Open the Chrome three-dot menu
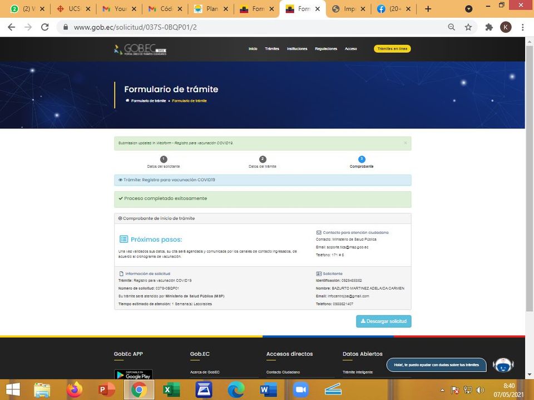 click(x=523, y=27)
